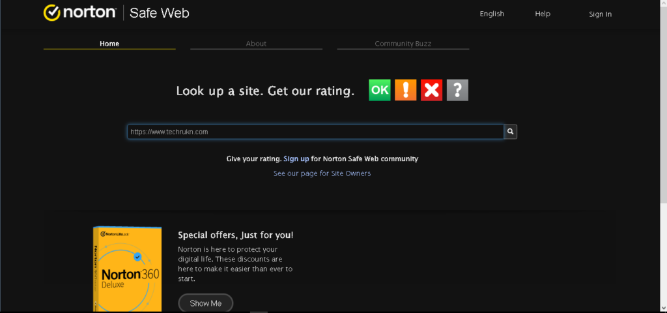The height and width of the screenshot is (313, 667).
Task: Open See our page for Site Owners
Action: tap(322, 173)
